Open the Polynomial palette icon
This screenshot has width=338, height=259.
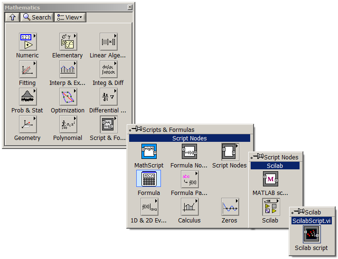pos(68,124)
